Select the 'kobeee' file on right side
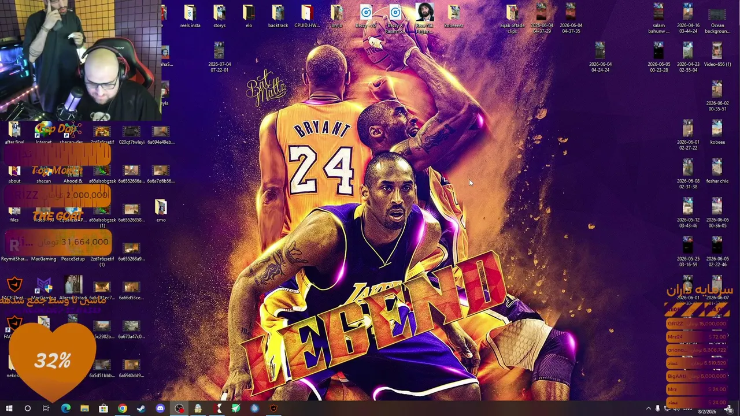 pyautogui.click(x=717, y=133)
